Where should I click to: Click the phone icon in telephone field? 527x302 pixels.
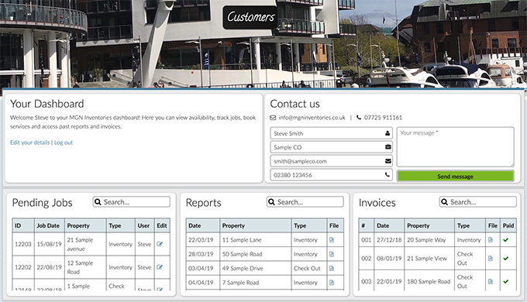387,175
